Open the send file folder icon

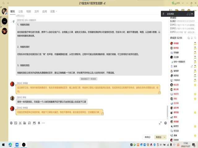[25, 123]
